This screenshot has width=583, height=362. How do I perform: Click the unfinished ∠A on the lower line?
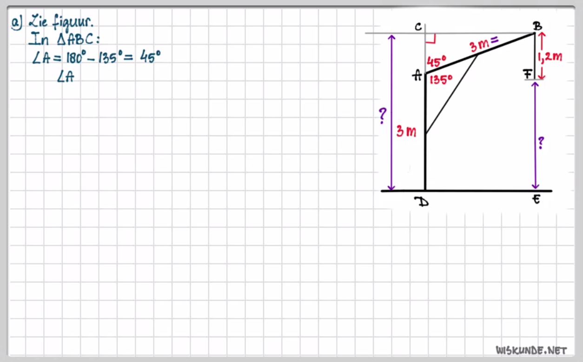point(65,77)
